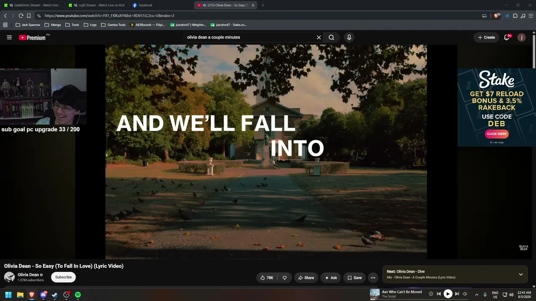
Task: Skip to next track in taskbar player
Action: [457, 294]
